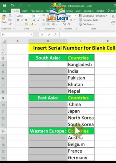This screenshot has width=116, height=163.
Task: Toggle Bold formatting
Action: tap(18, 20)
